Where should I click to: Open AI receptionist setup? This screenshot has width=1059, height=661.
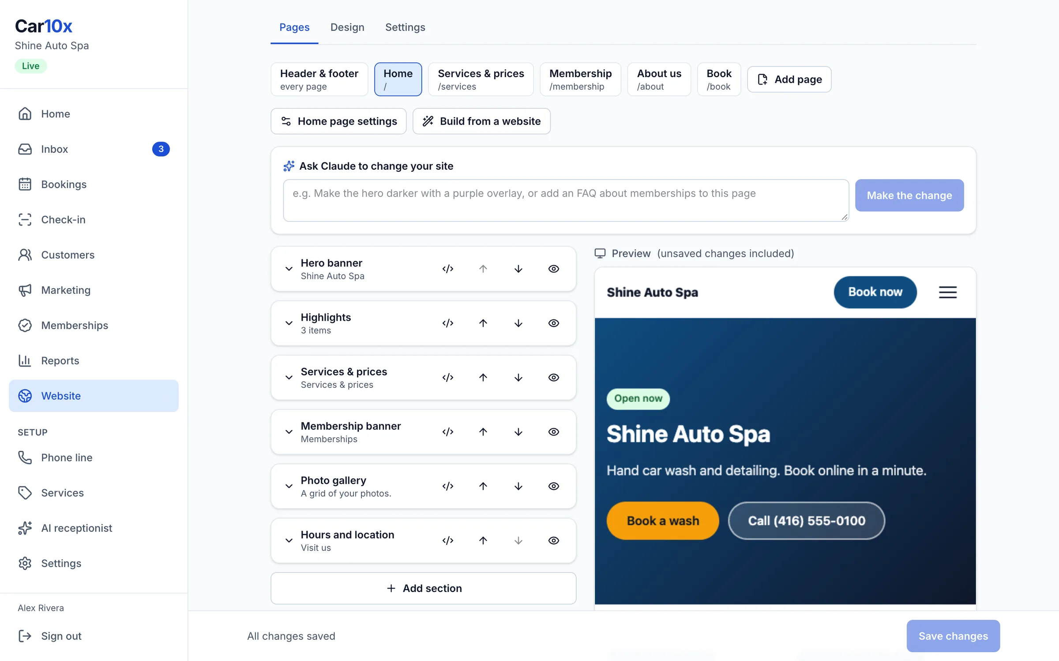[x=94, y=528]
